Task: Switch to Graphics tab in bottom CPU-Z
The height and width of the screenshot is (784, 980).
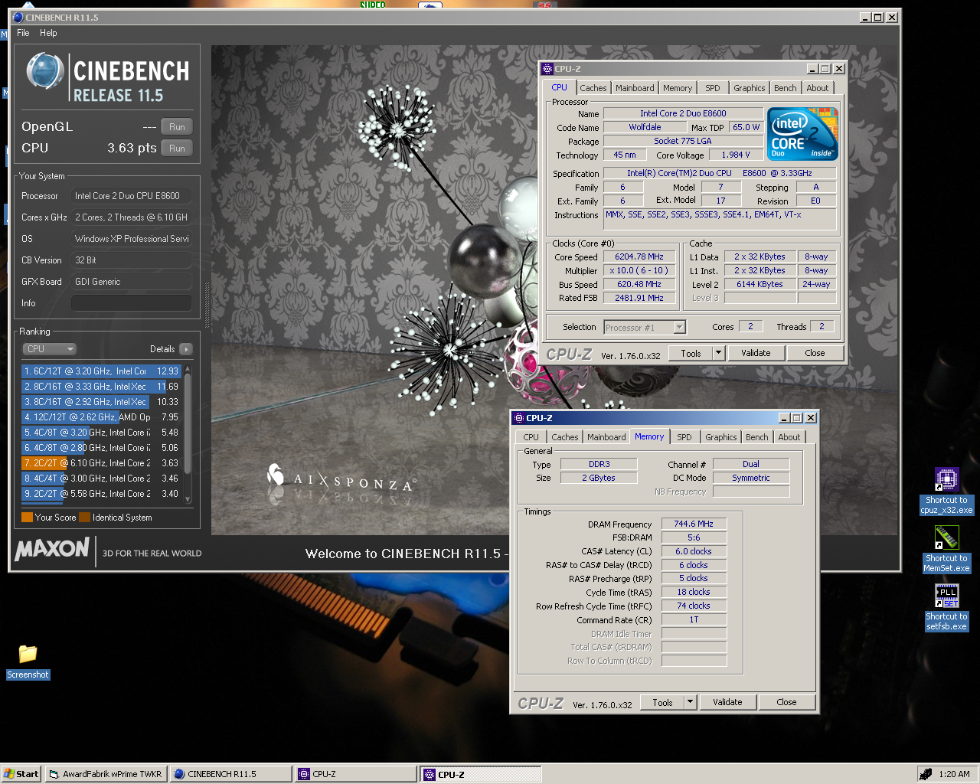Action: [721, 437]
